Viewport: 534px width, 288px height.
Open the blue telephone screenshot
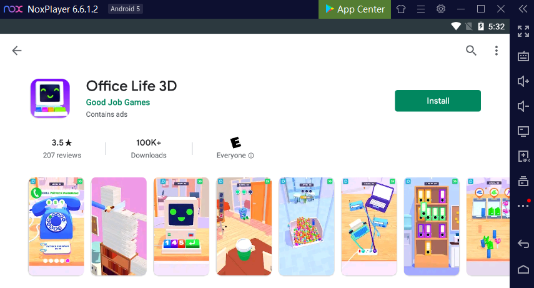click(56, 226)
